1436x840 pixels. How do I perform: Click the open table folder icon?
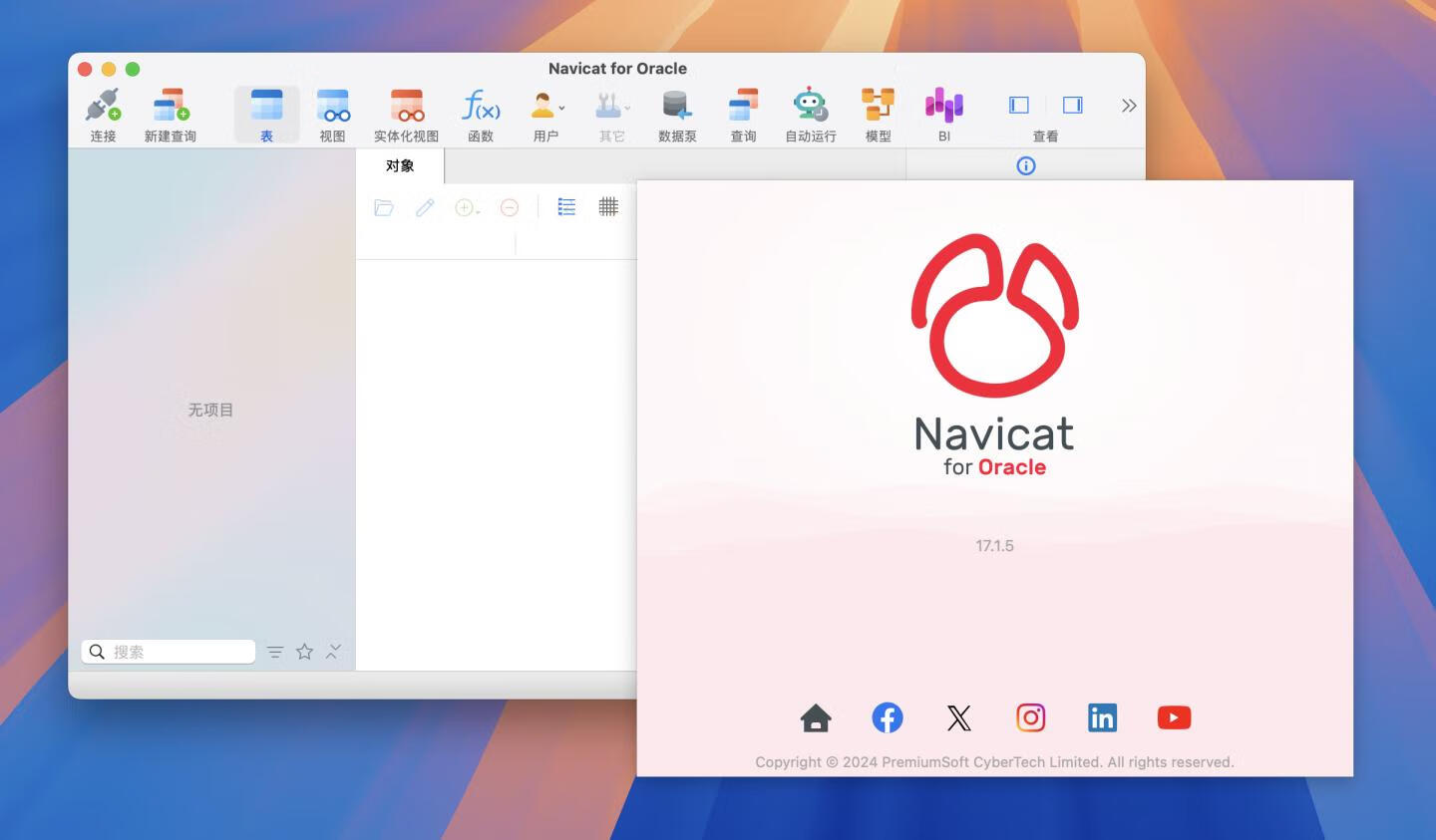(x=384, y=207)
